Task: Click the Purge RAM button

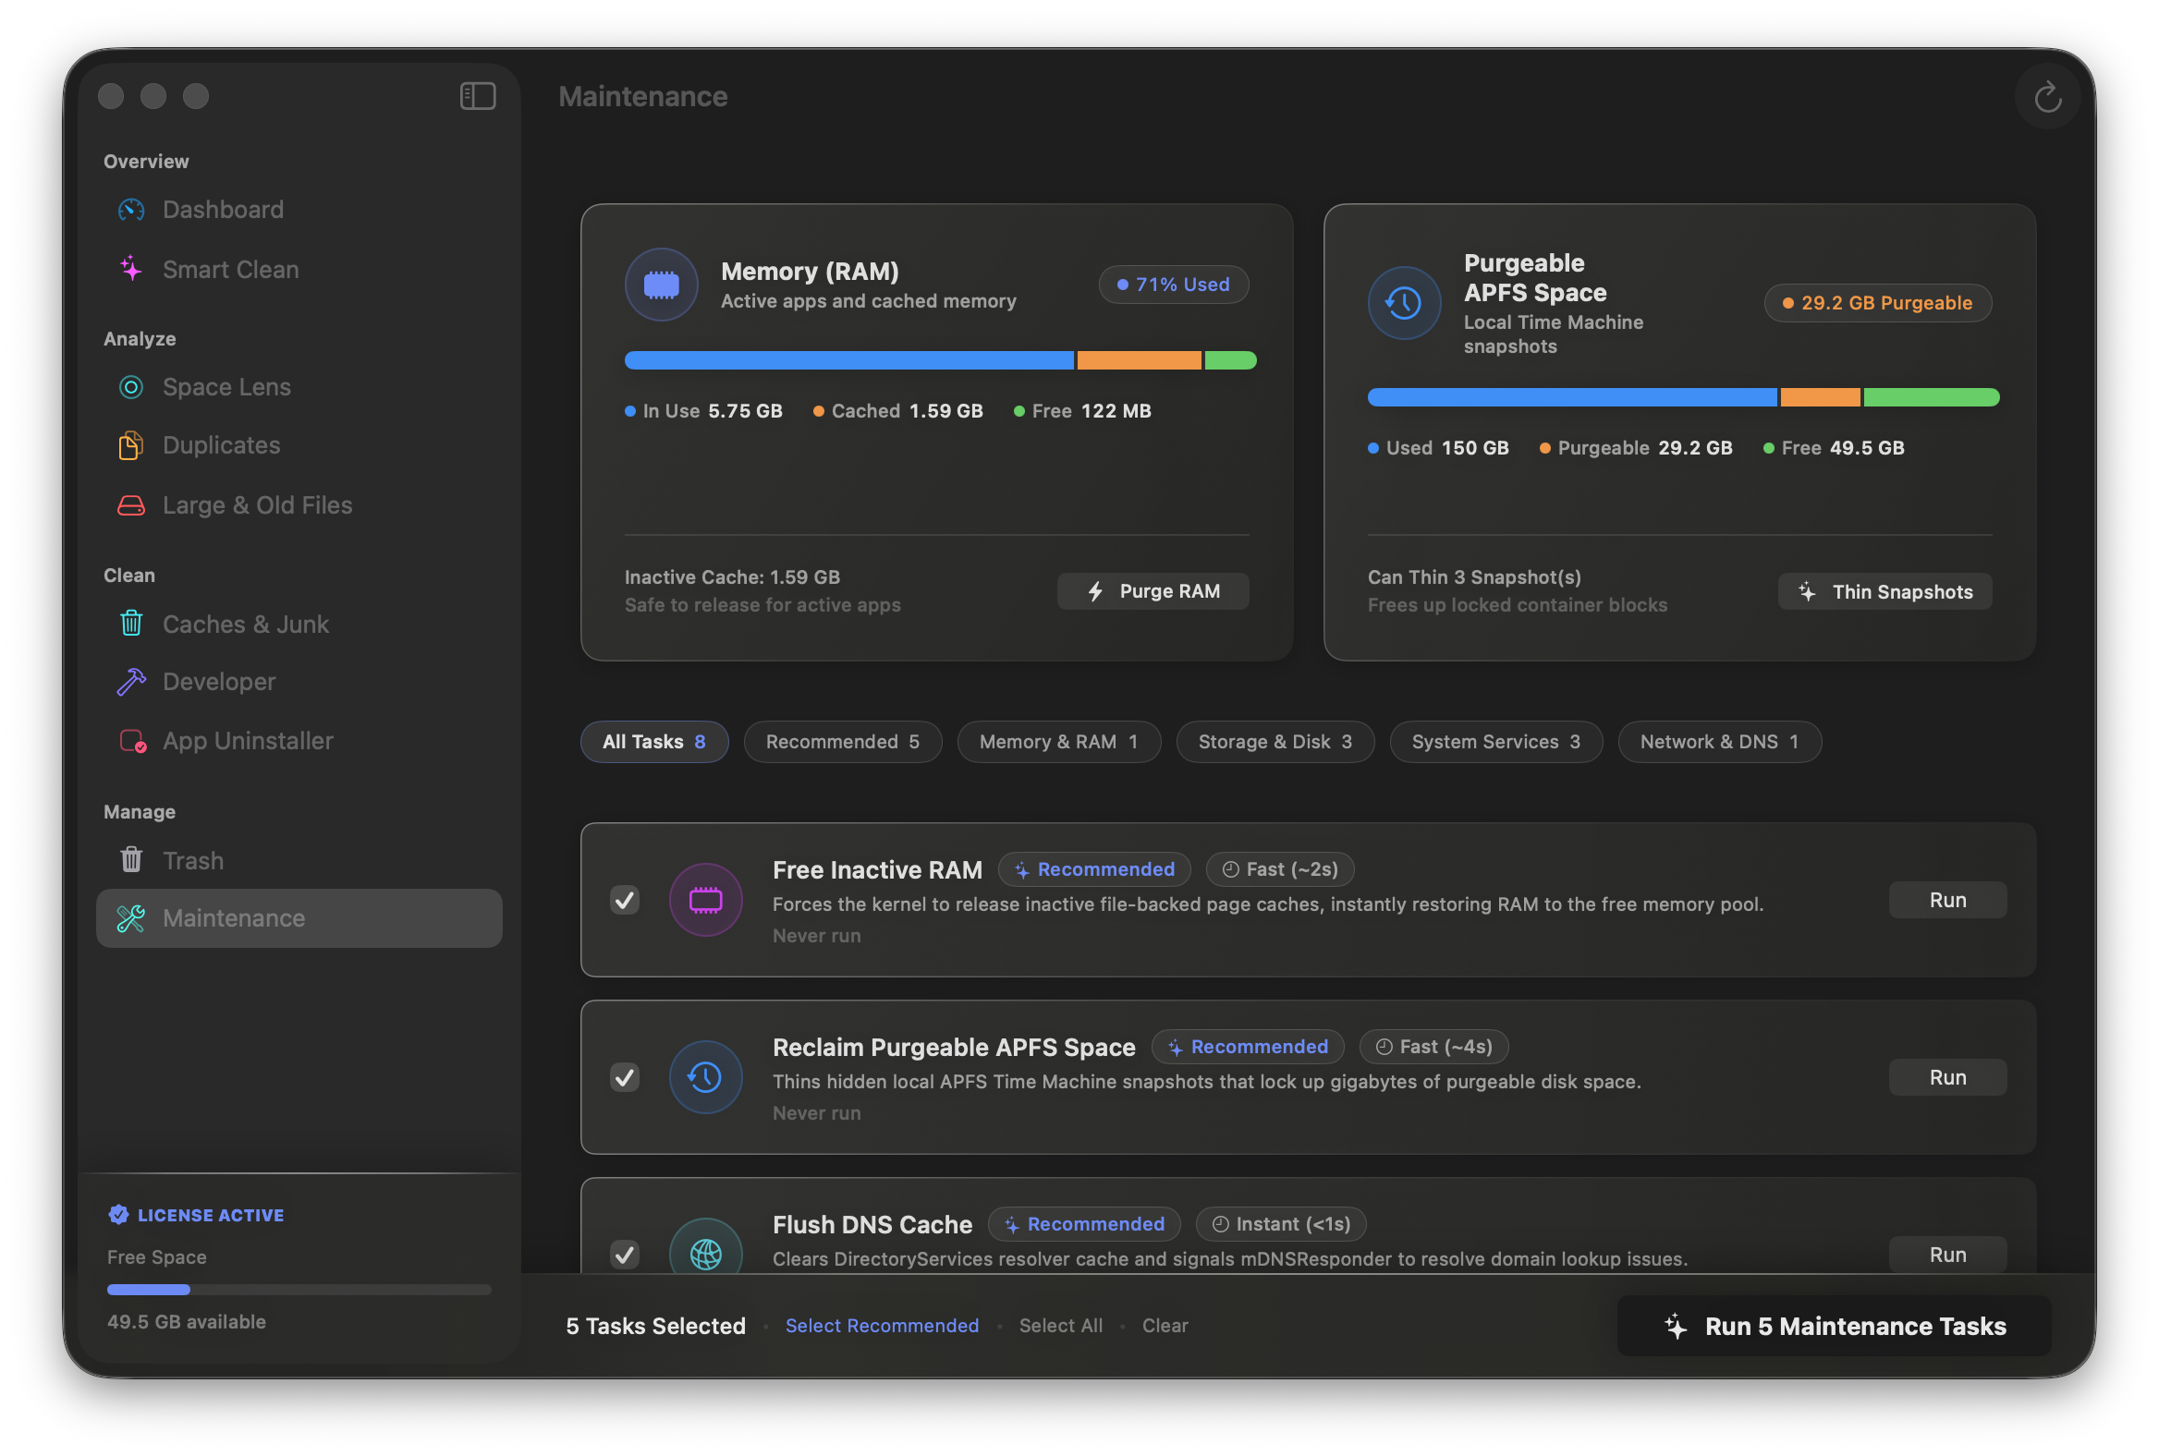Action: [x=1153, y=591]
